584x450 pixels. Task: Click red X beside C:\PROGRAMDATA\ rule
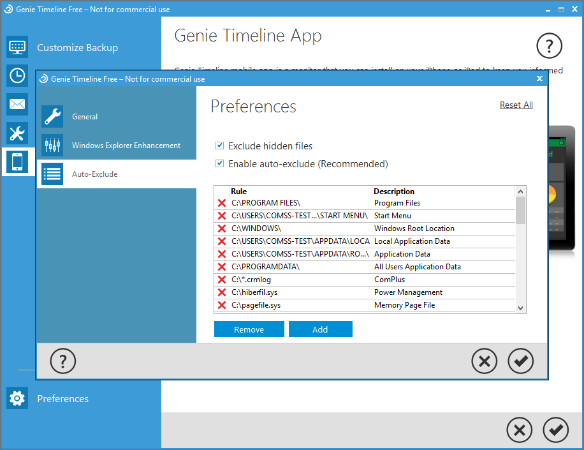(222, 267)
